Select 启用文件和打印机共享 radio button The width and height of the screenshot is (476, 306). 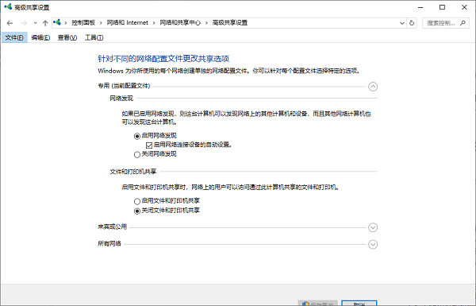point(137,201)
